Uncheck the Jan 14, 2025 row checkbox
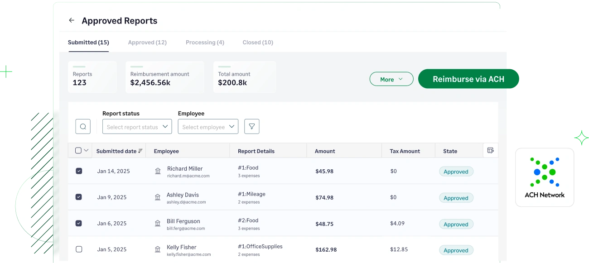Screen dimensions: 589x263 [79, 171]
